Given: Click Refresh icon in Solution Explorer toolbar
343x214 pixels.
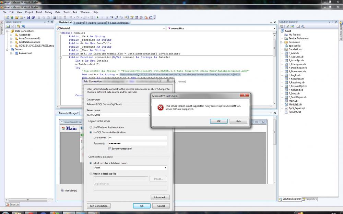Looking at the screenshot, I should 292,26.
